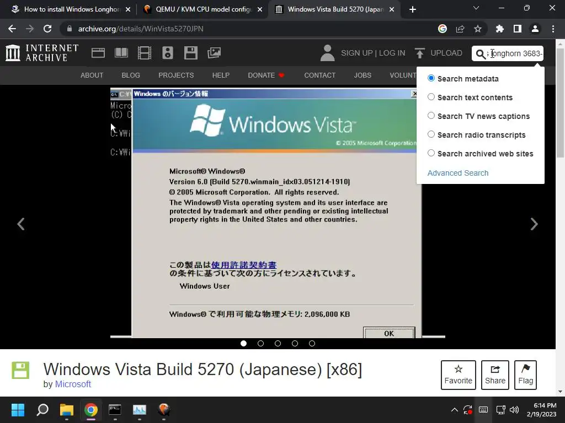Screen dimensions: 565x423
Task: Go back with the browser back arrow
Action: coord(12,29)
